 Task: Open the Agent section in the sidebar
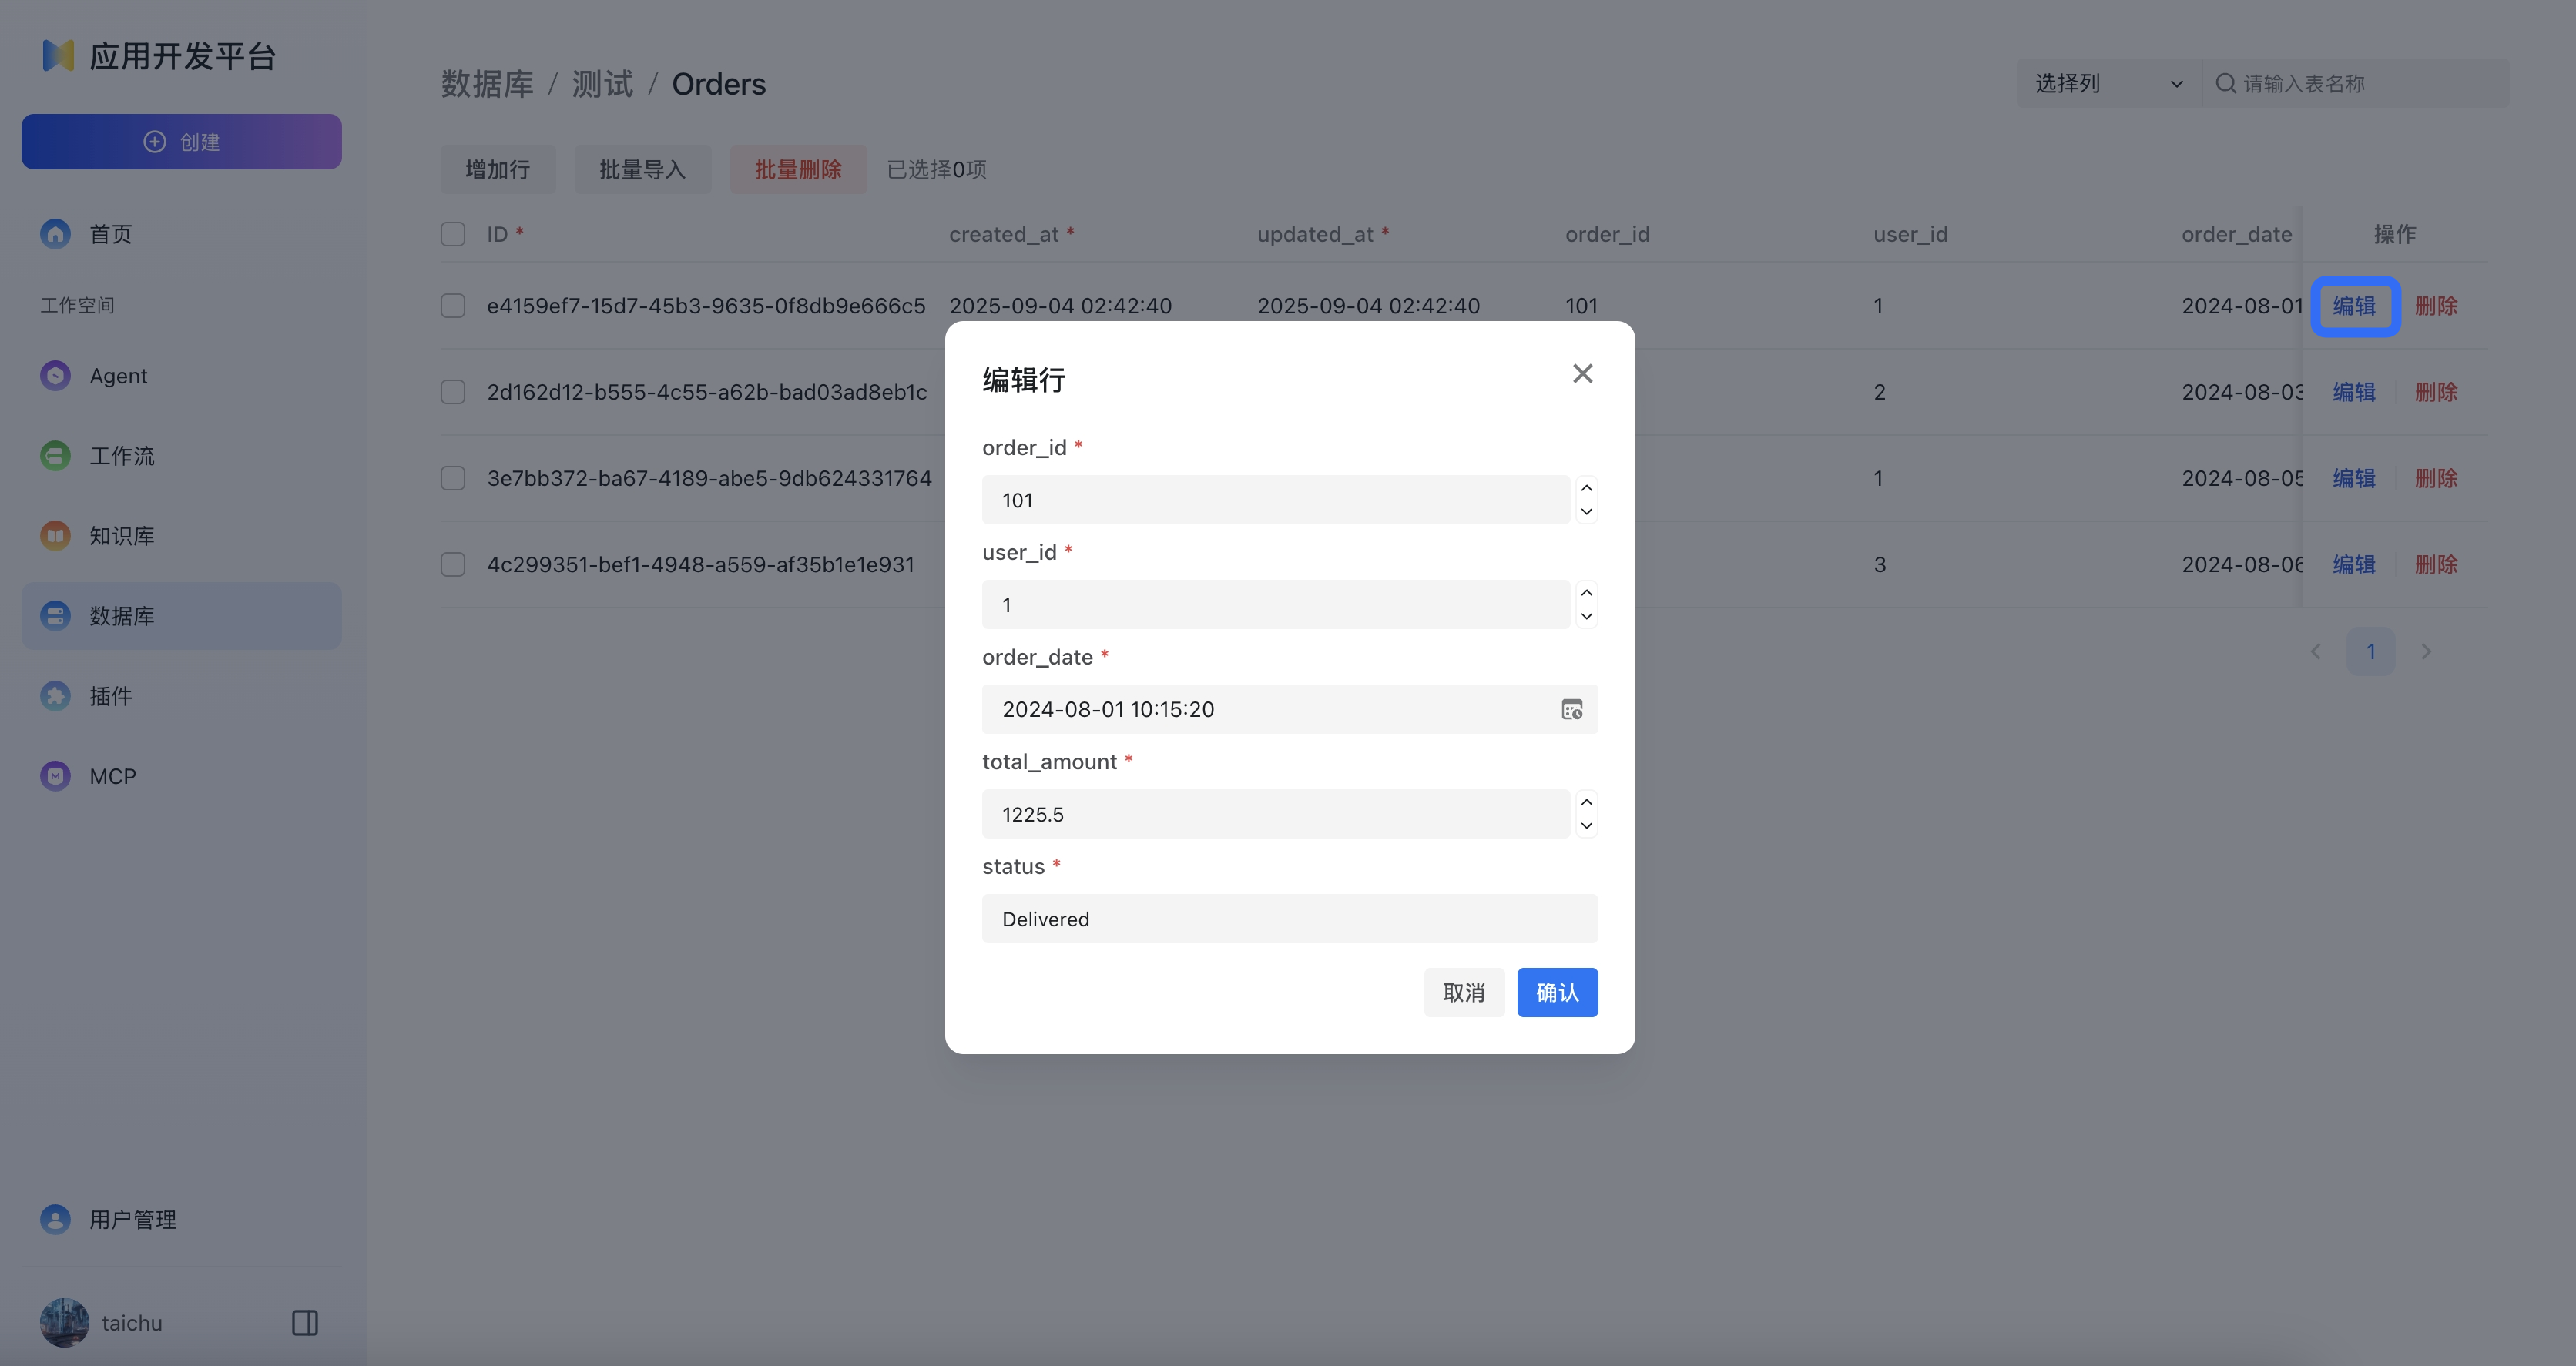click(118, 376)
